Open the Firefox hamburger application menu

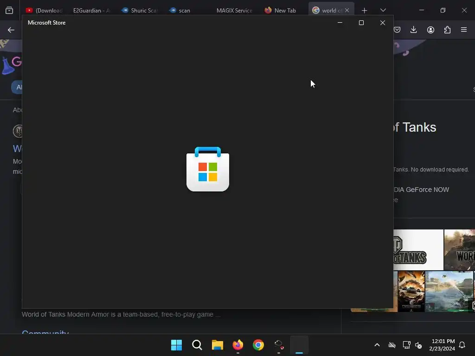(464, 30)
